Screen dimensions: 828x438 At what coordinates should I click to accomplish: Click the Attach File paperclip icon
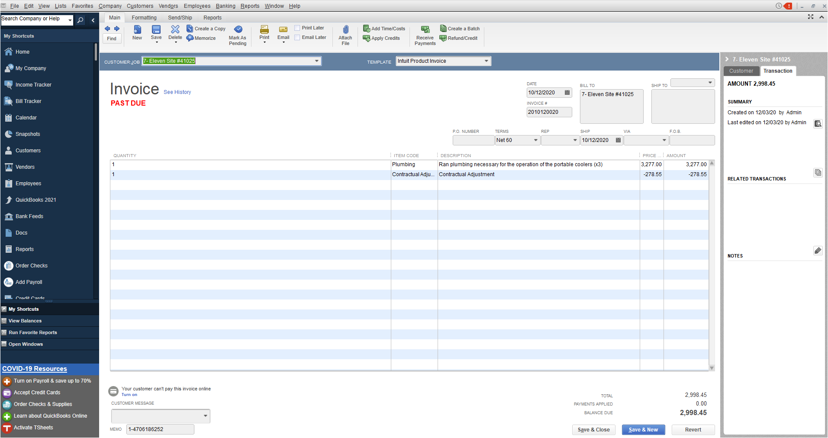(345, 30)
